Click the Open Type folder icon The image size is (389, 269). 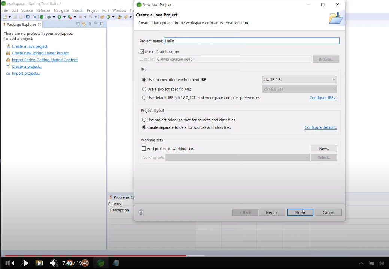(119, 17)
